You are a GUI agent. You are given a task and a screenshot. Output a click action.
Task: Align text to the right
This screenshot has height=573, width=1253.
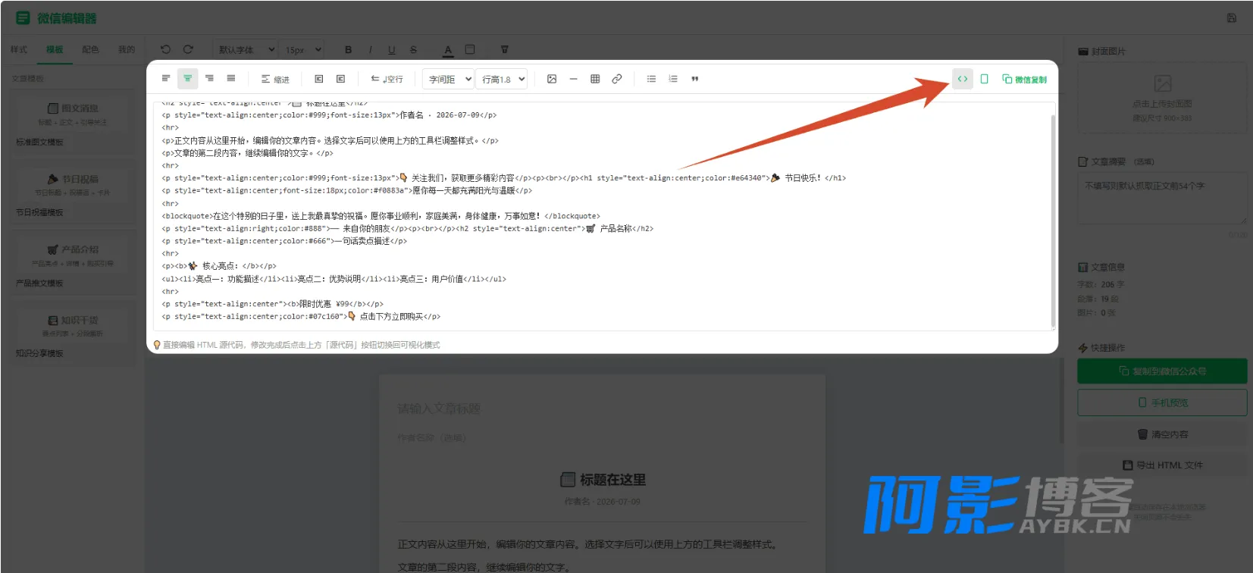209,78
